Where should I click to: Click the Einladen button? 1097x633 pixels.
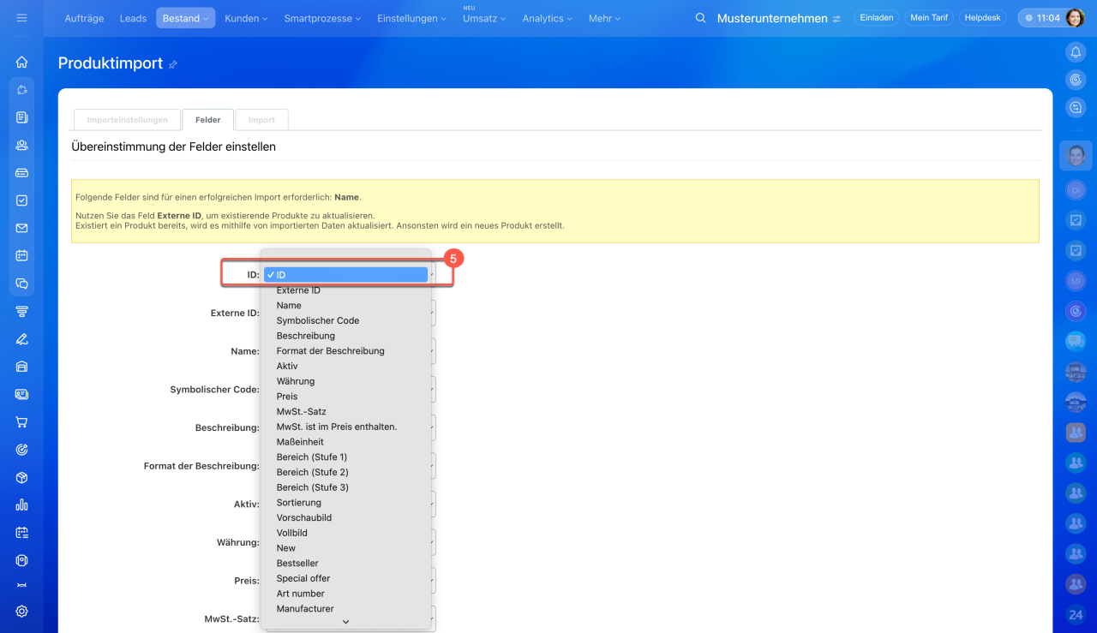(x=876, y=18)
